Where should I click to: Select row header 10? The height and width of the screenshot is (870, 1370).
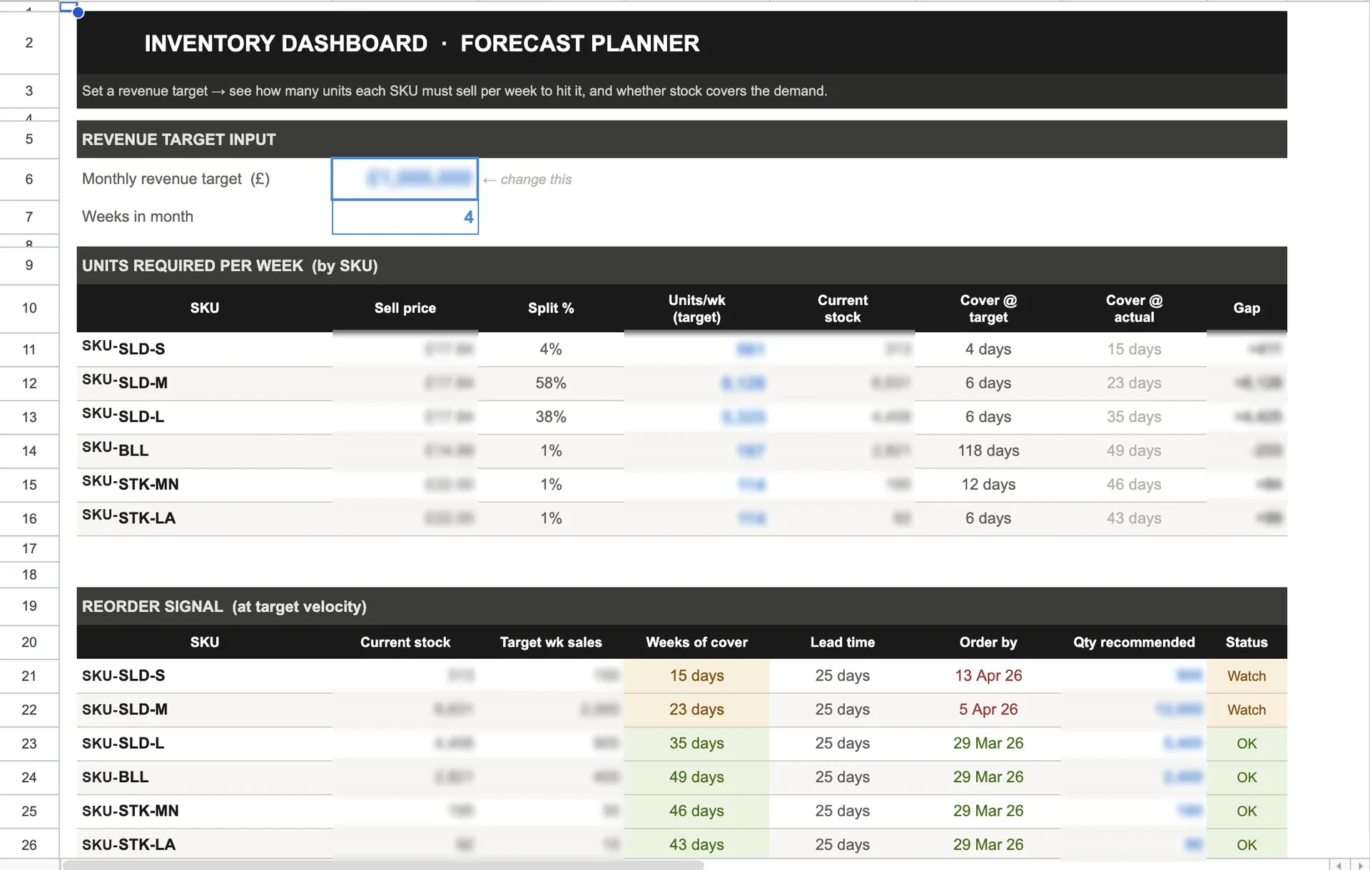[x=29, y=308]
